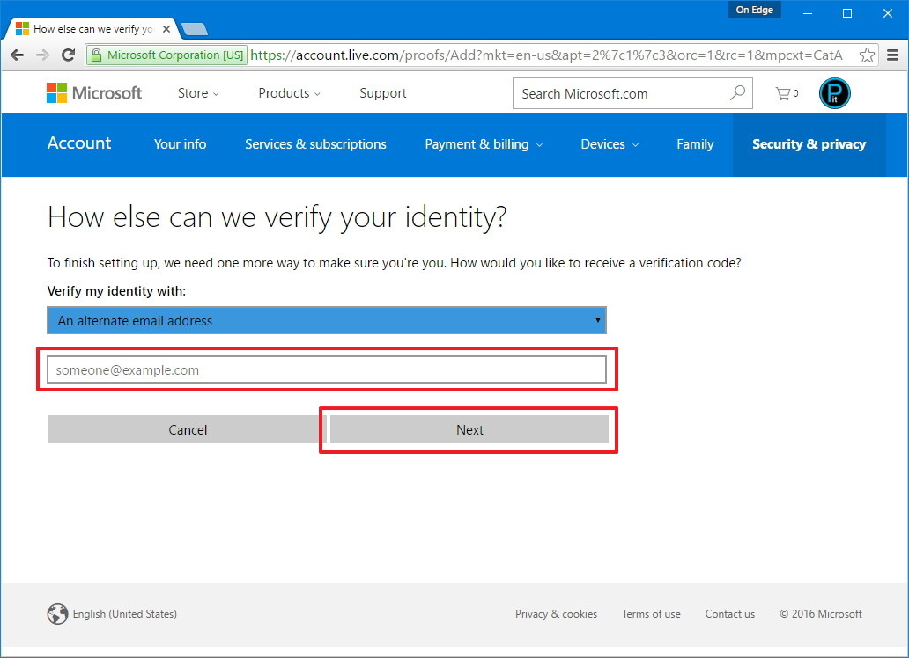Open the account profile avatar
This screenshot has width=909, height=658.
(834, 93)
